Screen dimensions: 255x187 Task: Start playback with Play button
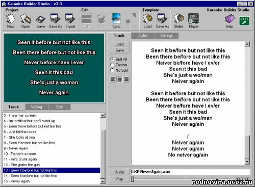click(x=119, y=179)
